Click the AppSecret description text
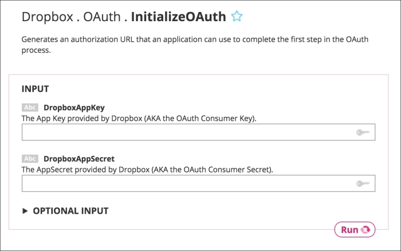 [147, 170]
